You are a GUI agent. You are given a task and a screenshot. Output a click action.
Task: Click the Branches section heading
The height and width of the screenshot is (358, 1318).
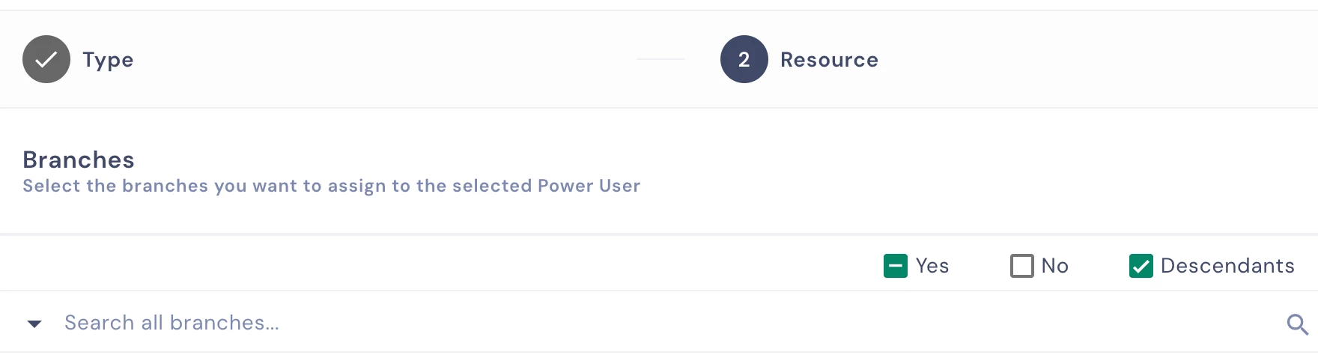79,160
